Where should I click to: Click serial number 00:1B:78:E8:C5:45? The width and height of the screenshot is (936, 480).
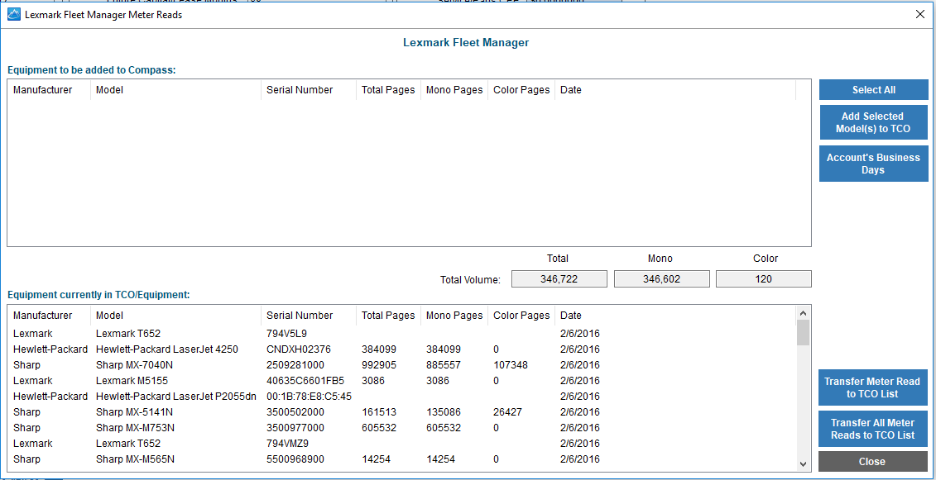click(309, 396)
